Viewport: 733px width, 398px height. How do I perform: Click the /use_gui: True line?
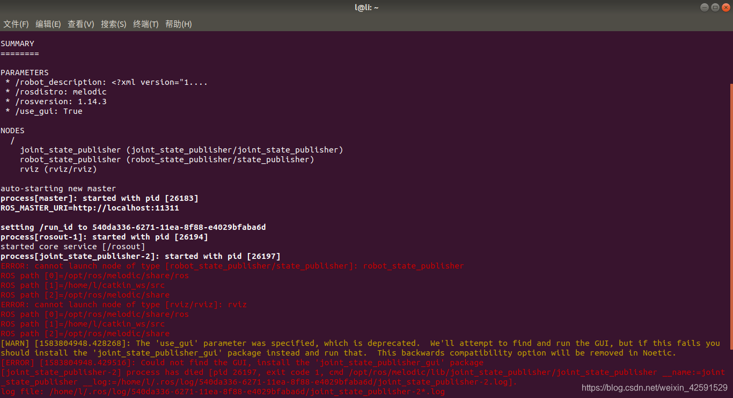point(44,111)
